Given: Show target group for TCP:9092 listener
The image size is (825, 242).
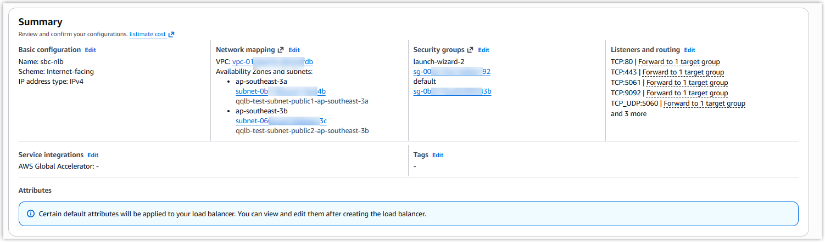Looking at the screenshot, I should pos(687,93).
